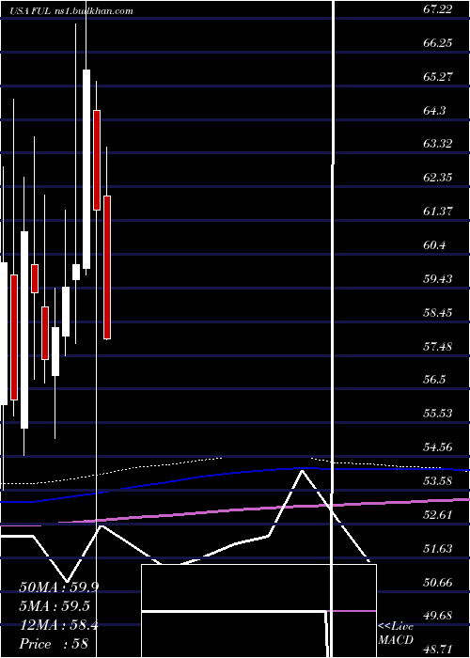
Task: Click the 56.5 price axis label
Action: 434,380
